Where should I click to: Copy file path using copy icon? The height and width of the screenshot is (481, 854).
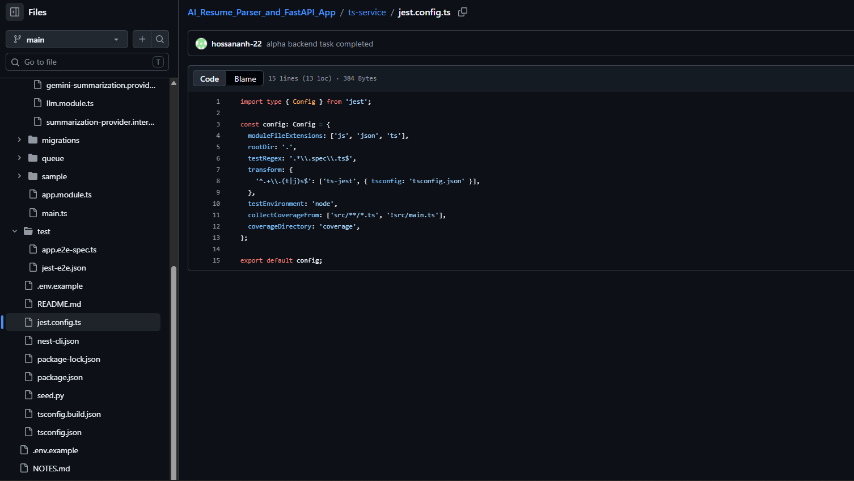(463, 12)
